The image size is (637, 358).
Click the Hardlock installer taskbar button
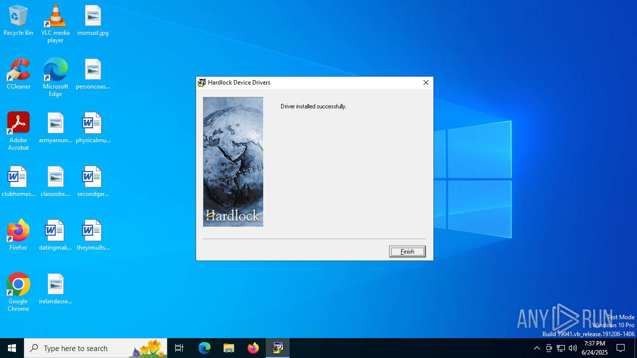(278, 348)
